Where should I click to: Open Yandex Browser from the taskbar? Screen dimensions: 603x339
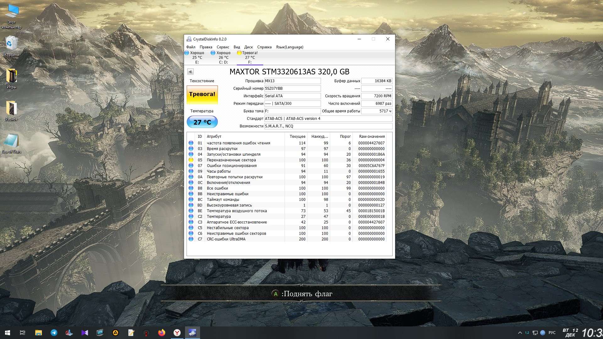click(177, 333)
